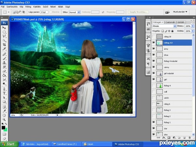Screen dimensions: 196x147
Task: Hide the Réteg 4 másolat layer
Action: 154,61
